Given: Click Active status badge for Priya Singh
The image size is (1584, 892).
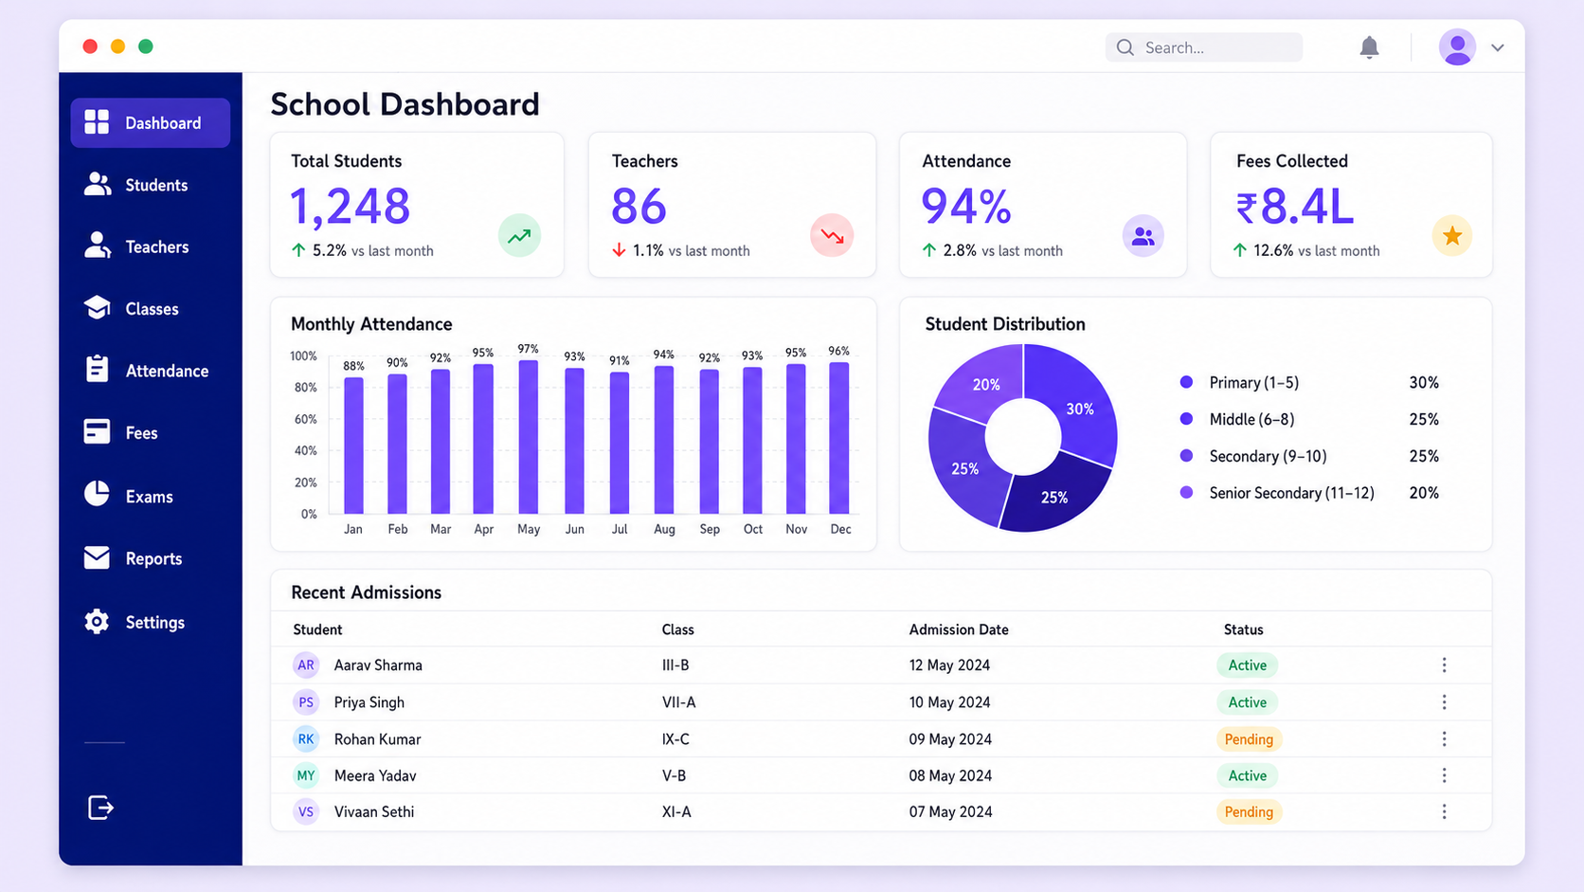Looking at the screenshot, I should pos(1247,702).
